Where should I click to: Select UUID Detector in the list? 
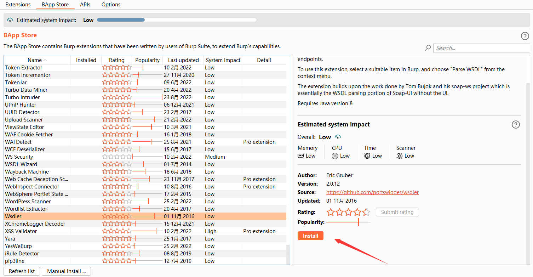[145, 112]
